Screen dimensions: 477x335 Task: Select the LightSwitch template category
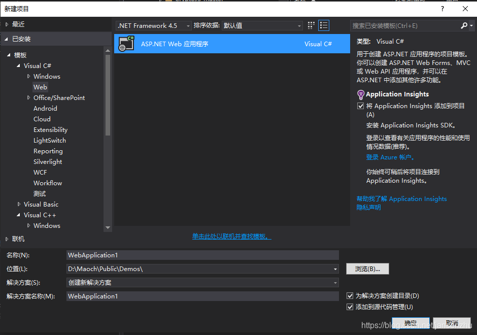pyautogui.click(x=50, y=140)
